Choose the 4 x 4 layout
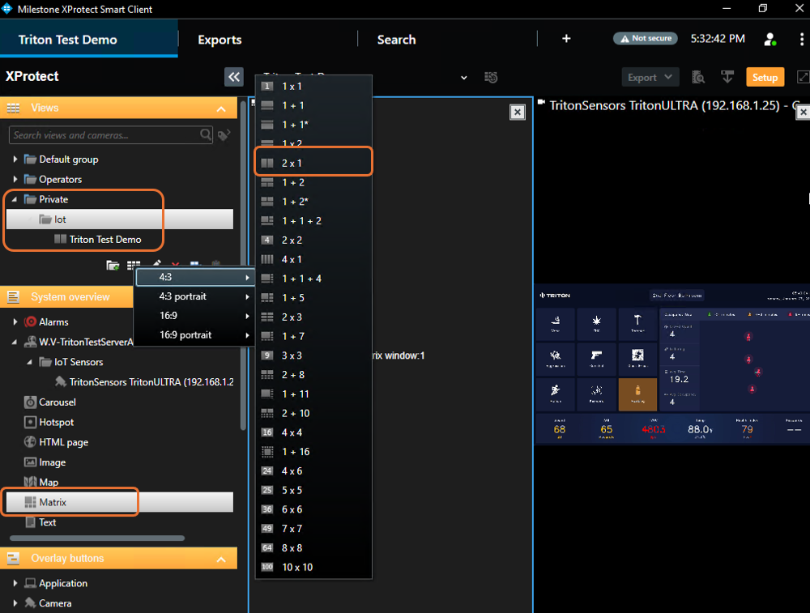 pos(313,432)
